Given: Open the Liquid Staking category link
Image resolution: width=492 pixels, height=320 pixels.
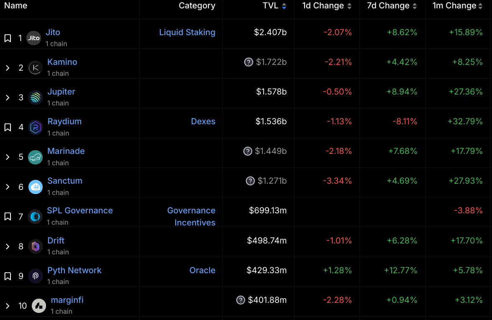Looking at the screenshot, I should pos(187,32).
